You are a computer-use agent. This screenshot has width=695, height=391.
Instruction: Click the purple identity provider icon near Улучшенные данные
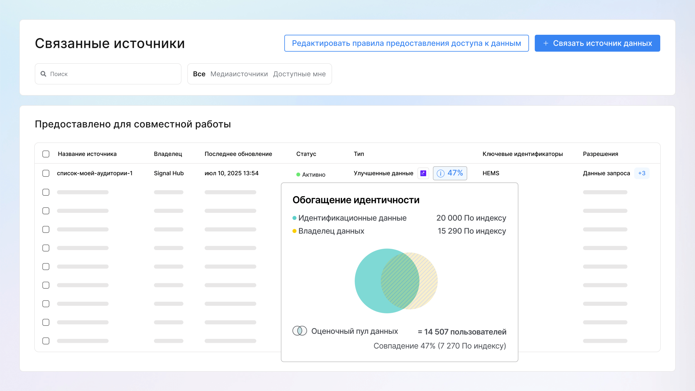coord(423,173)
